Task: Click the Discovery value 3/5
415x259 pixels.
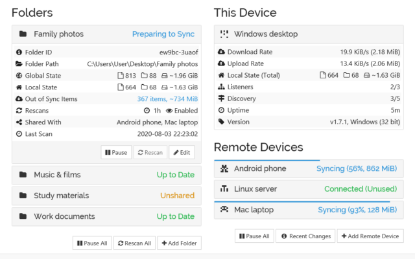Action: 395,98
